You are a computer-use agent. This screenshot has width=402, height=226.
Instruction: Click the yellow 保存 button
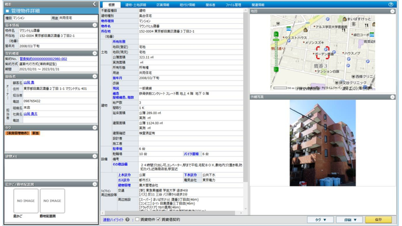378,220
